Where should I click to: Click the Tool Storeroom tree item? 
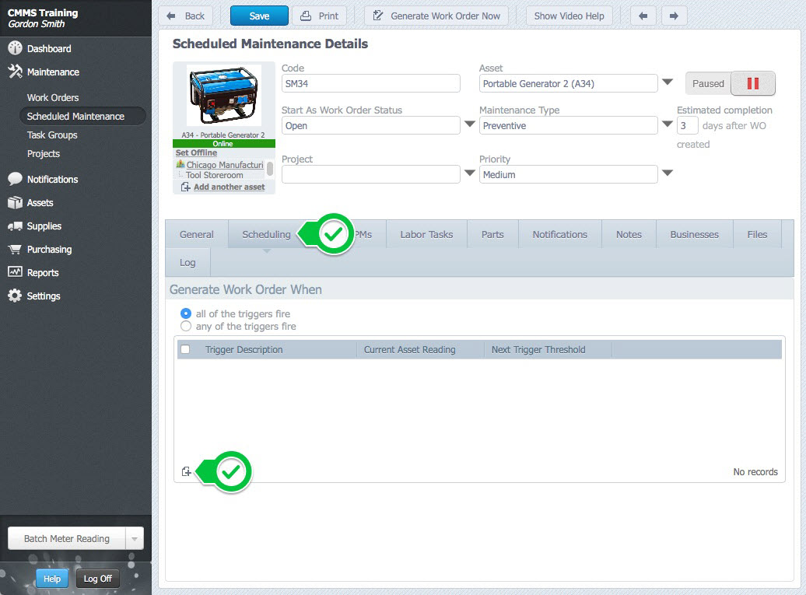click(215, 175)
